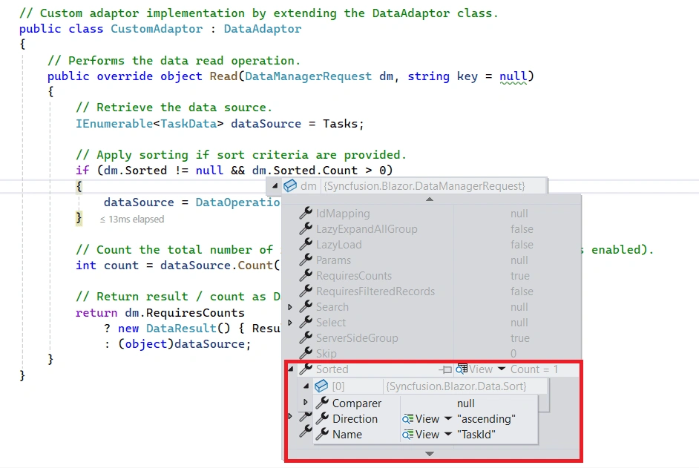Select the "ascending" Direction value

click(486, 419)
